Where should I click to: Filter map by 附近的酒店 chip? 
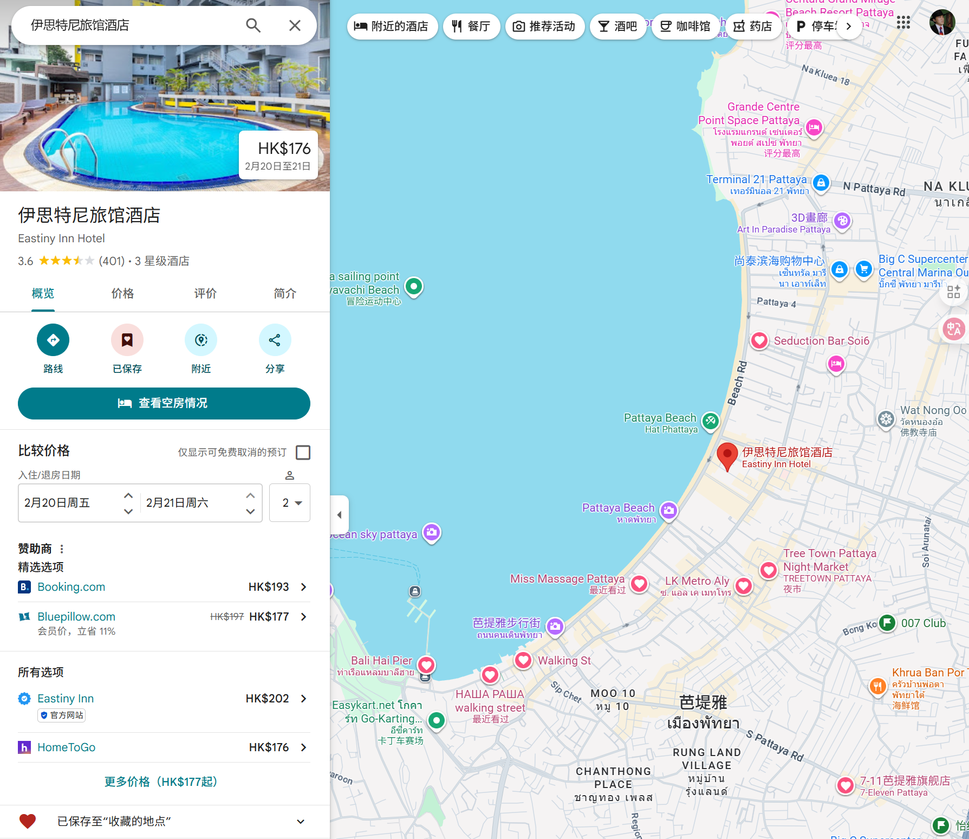click(x=392, y=26)
